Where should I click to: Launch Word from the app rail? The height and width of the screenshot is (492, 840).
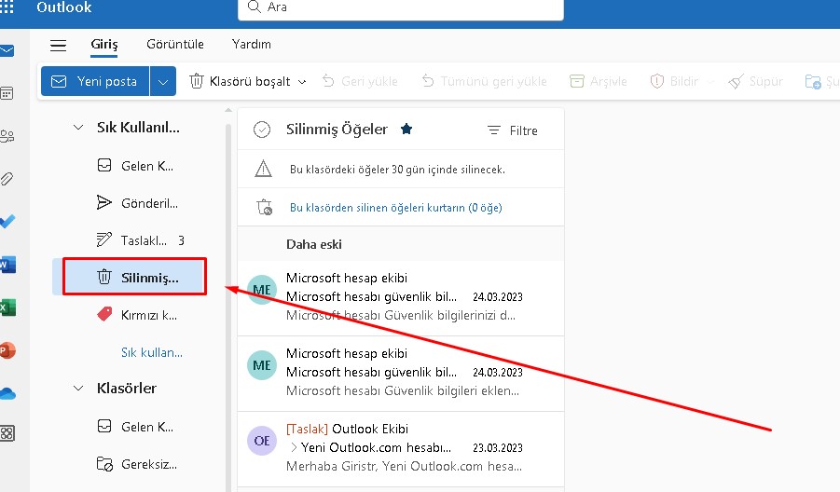point(7,265)
